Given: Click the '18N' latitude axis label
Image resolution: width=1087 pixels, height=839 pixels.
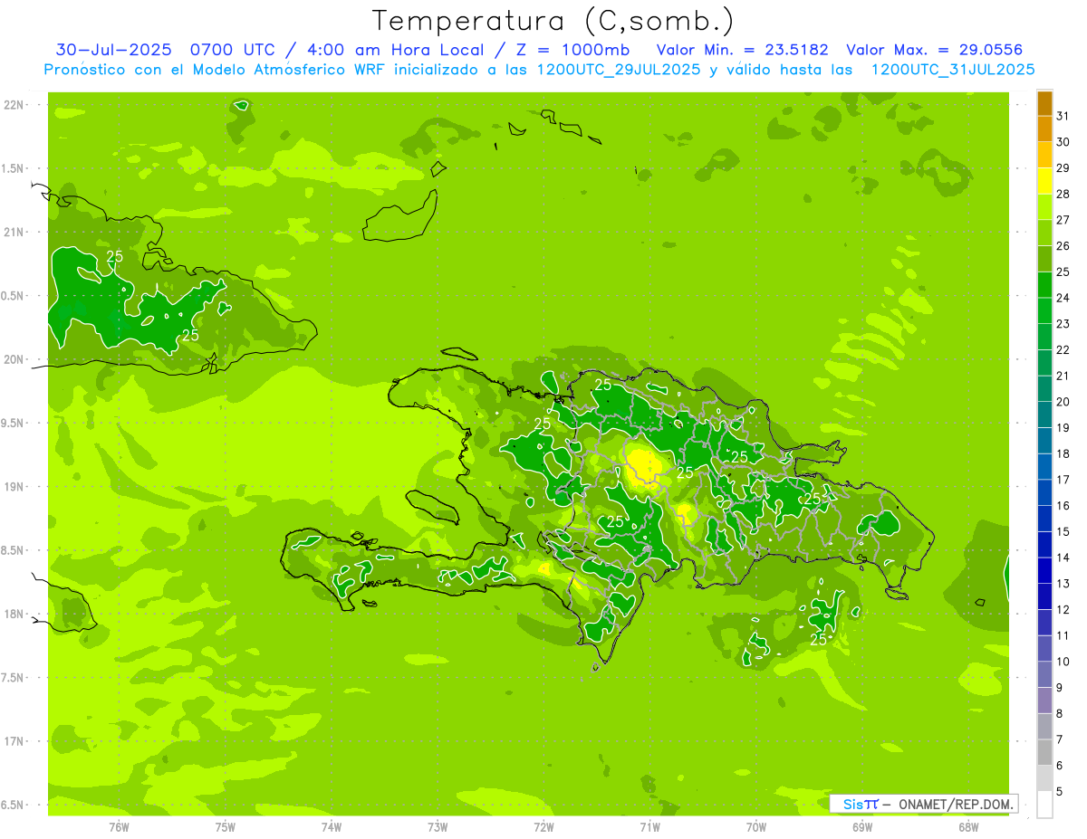Looking at the screenshot, I should [x=15, y=614].
